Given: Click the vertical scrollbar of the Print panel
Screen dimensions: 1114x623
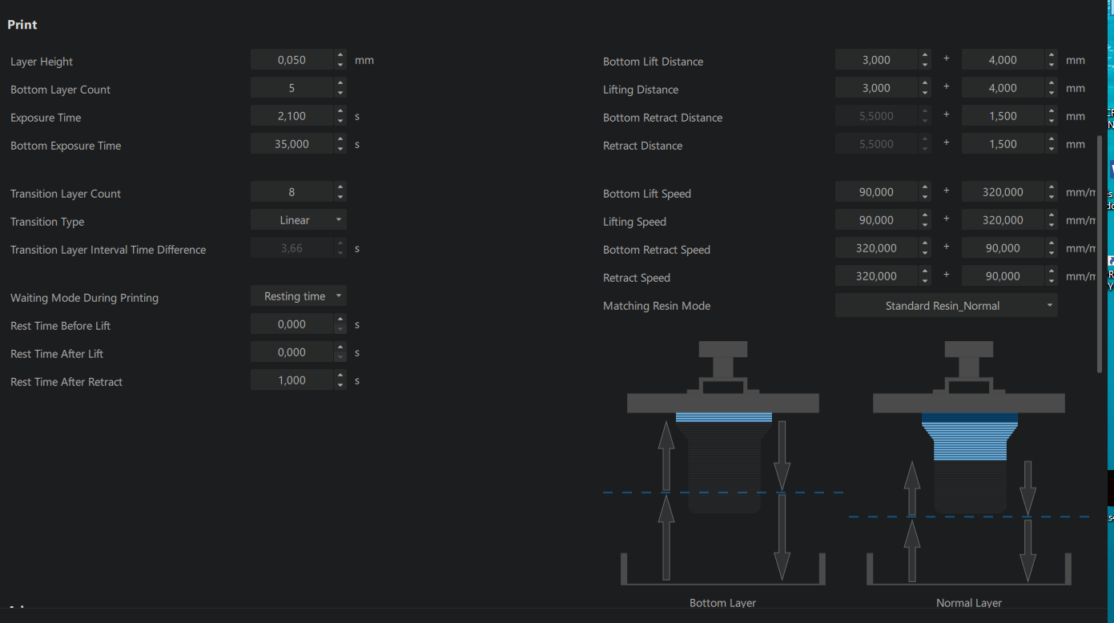Looking at the screenshot, I should coord(1100,253).
